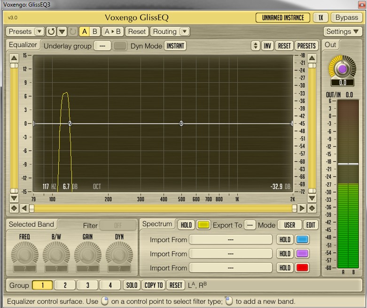Click gain range down arrow on left
This screenshot has height=308, width=367.
pyautogui.click(x=14, y=198)
